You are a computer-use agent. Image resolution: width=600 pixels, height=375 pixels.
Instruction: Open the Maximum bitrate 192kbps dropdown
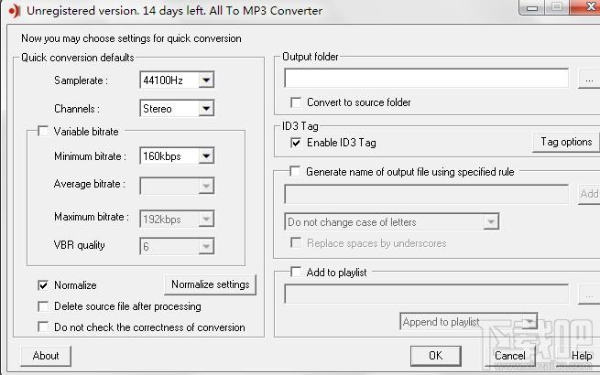tap(177, 219)
